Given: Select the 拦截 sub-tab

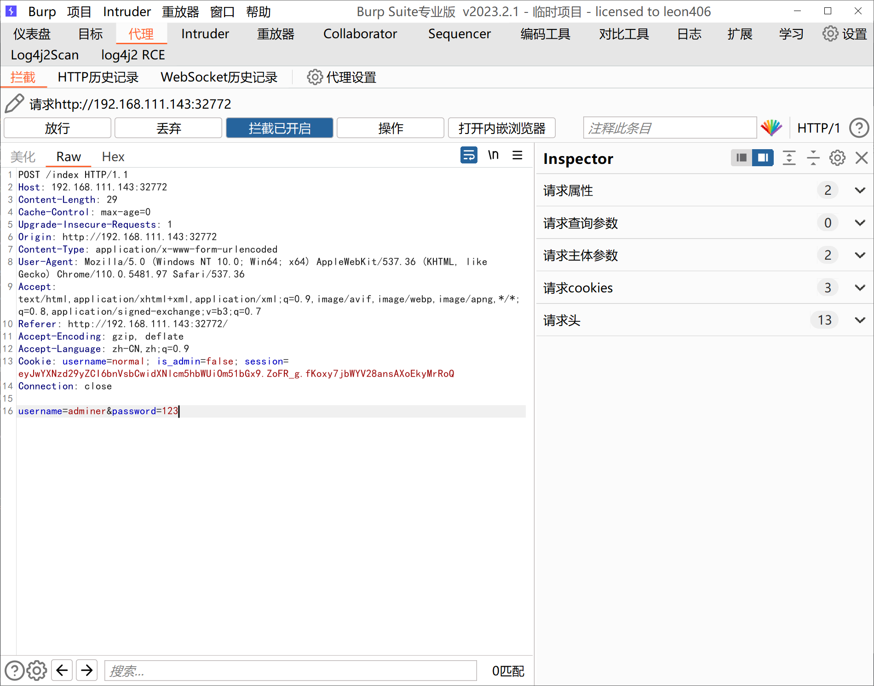Looking at the screenshot, I should click(x=23, y=77).
